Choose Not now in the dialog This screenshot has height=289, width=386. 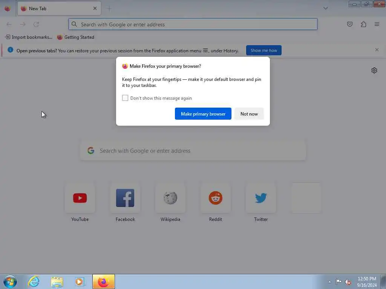pyautogui.click(x=249, y=114)
